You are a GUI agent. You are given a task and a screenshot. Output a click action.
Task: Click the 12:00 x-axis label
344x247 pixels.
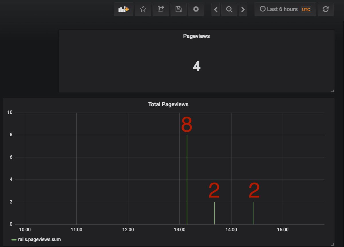[x=128, y=230]
